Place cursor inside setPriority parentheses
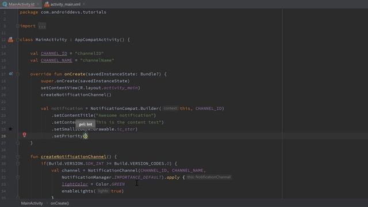The image size is (368, 207). [86, 136]
